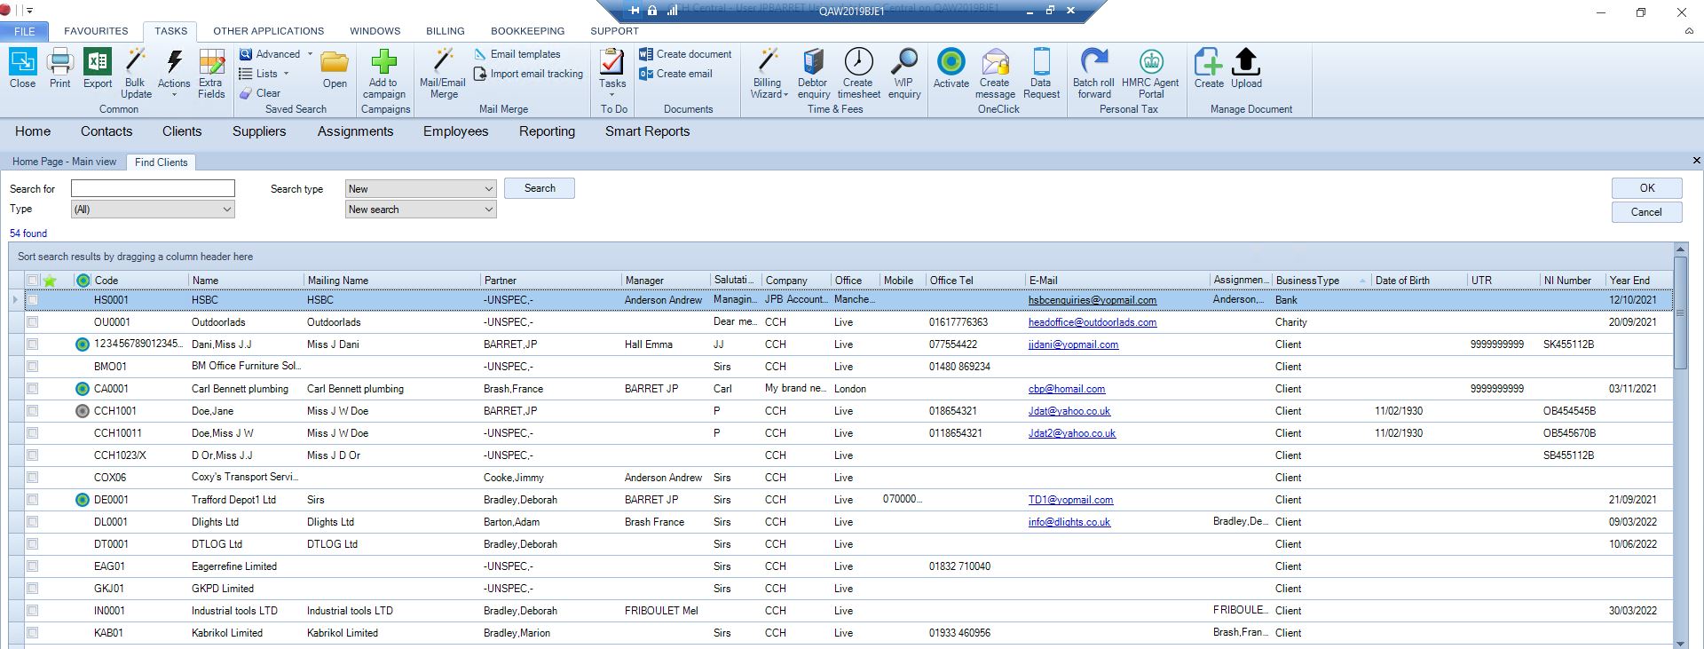Click the Search button
The width and height of the screenshot is (1704, 649).
tap(540, 188)
